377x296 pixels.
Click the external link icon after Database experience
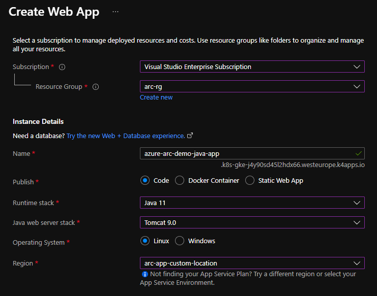(190, 136)
